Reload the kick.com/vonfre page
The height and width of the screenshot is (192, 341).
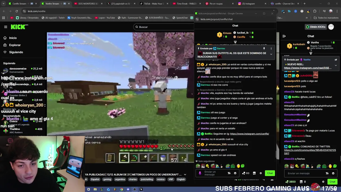[17, 11]
